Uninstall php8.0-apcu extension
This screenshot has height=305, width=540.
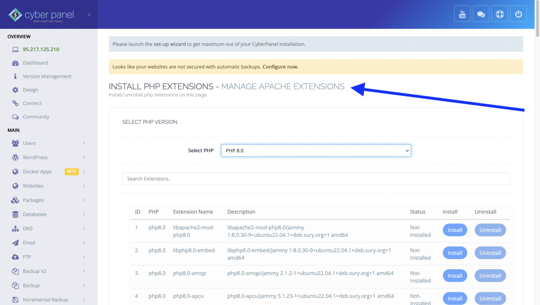click(490, 299)
